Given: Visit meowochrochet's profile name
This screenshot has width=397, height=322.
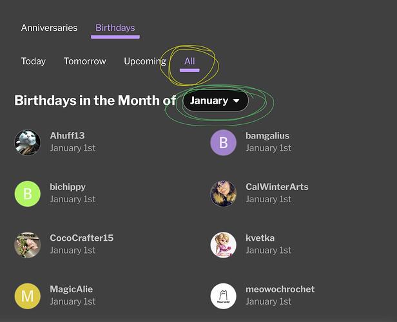Looking at the screenshot, I should point(280,289).
